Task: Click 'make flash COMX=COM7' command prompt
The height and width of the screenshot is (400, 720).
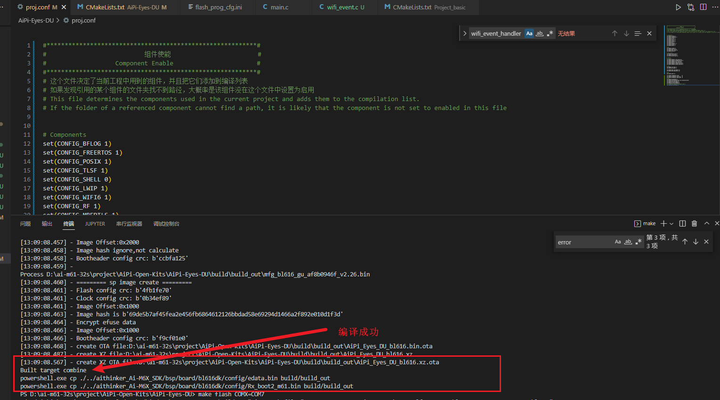Action: (231, 394)
